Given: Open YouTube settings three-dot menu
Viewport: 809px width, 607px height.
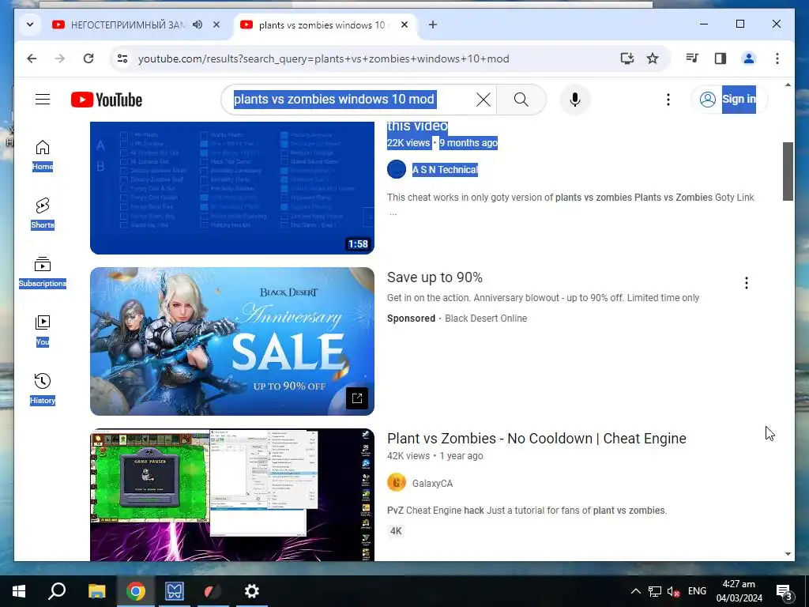Looking at the screenshot, I should 668,99.
